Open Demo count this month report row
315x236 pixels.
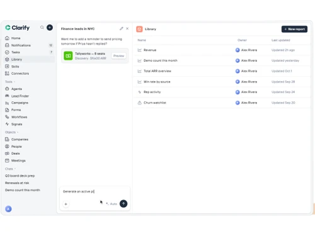point(222,60)
